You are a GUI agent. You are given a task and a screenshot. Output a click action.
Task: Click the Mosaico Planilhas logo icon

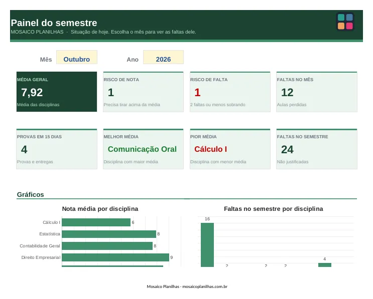(345, 22)
